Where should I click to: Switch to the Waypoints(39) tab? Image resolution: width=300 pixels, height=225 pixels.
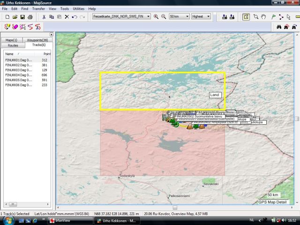(37, 40)
